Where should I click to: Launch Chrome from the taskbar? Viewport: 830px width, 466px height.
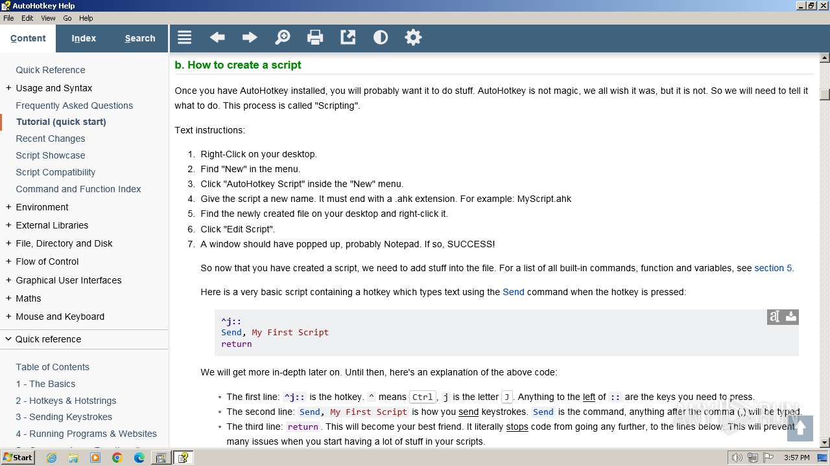click(117, 458)
